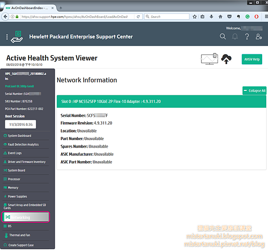Open the AHSV Help button
Screen dimensions: 268x251
pyautogui.click(x=252, y=59)
